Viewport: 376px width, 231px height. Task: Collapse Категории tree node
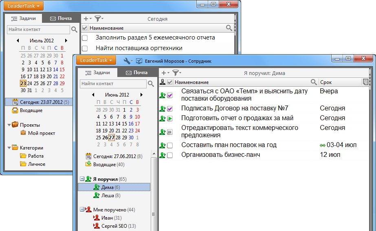tap(9, 148)
